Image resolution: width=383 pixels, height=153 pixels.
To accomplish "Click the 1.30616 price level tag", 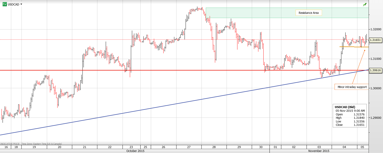I will [x=375, y=70].
